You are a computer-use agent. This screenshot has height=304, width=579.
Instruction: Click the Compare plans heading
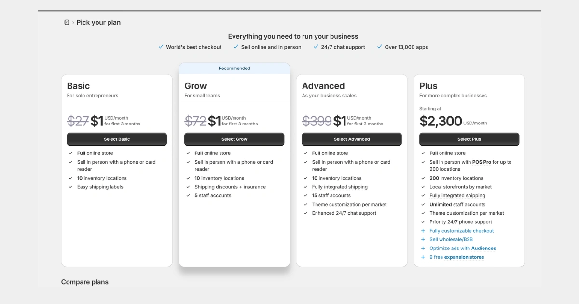pos(85,282)
